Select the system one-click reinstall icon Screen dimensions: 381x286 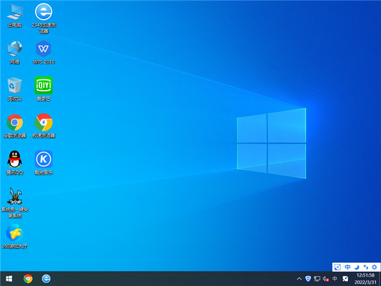15,197
